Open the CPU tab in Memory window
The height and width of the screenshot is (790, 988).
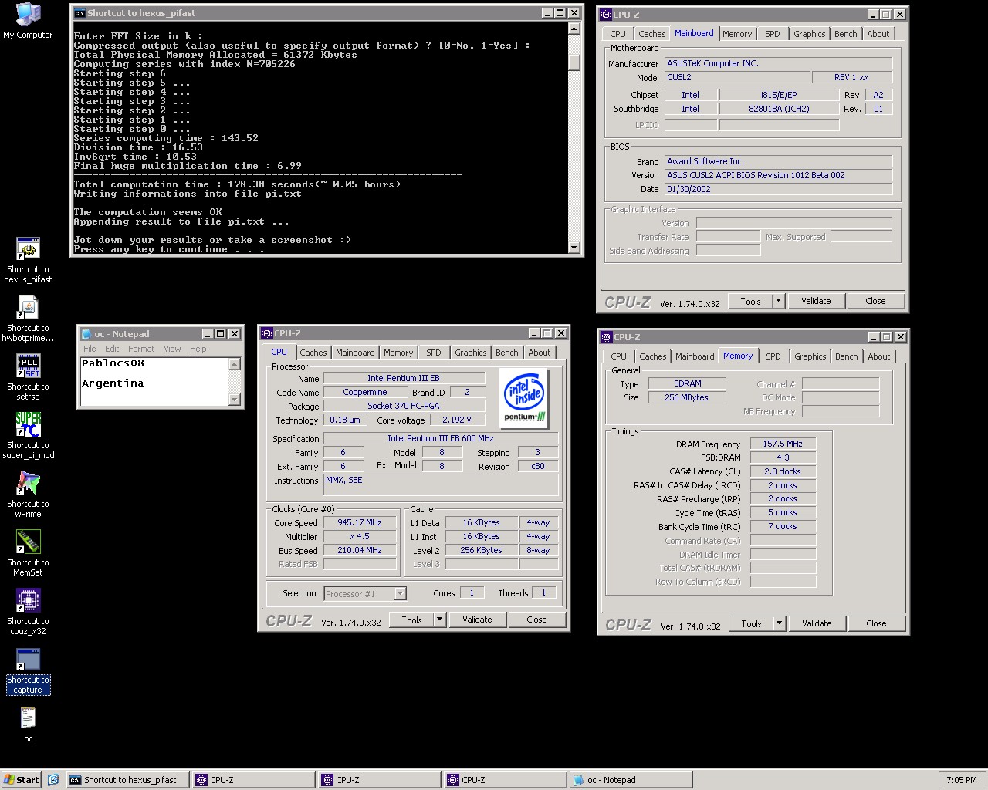click(619, 356)
